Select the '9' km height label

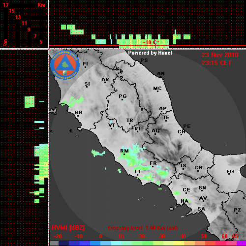click(x=29, y=30)
